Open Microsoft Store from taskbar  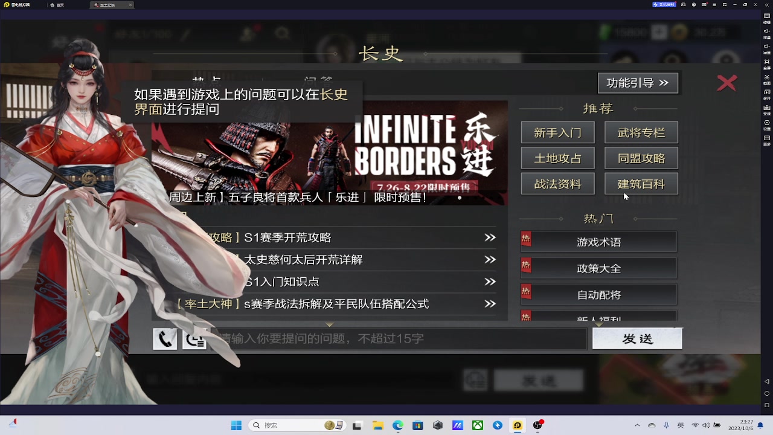[418, 425]
